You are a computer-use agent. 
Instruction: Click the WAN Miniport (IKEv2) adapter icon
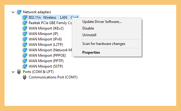25,28
